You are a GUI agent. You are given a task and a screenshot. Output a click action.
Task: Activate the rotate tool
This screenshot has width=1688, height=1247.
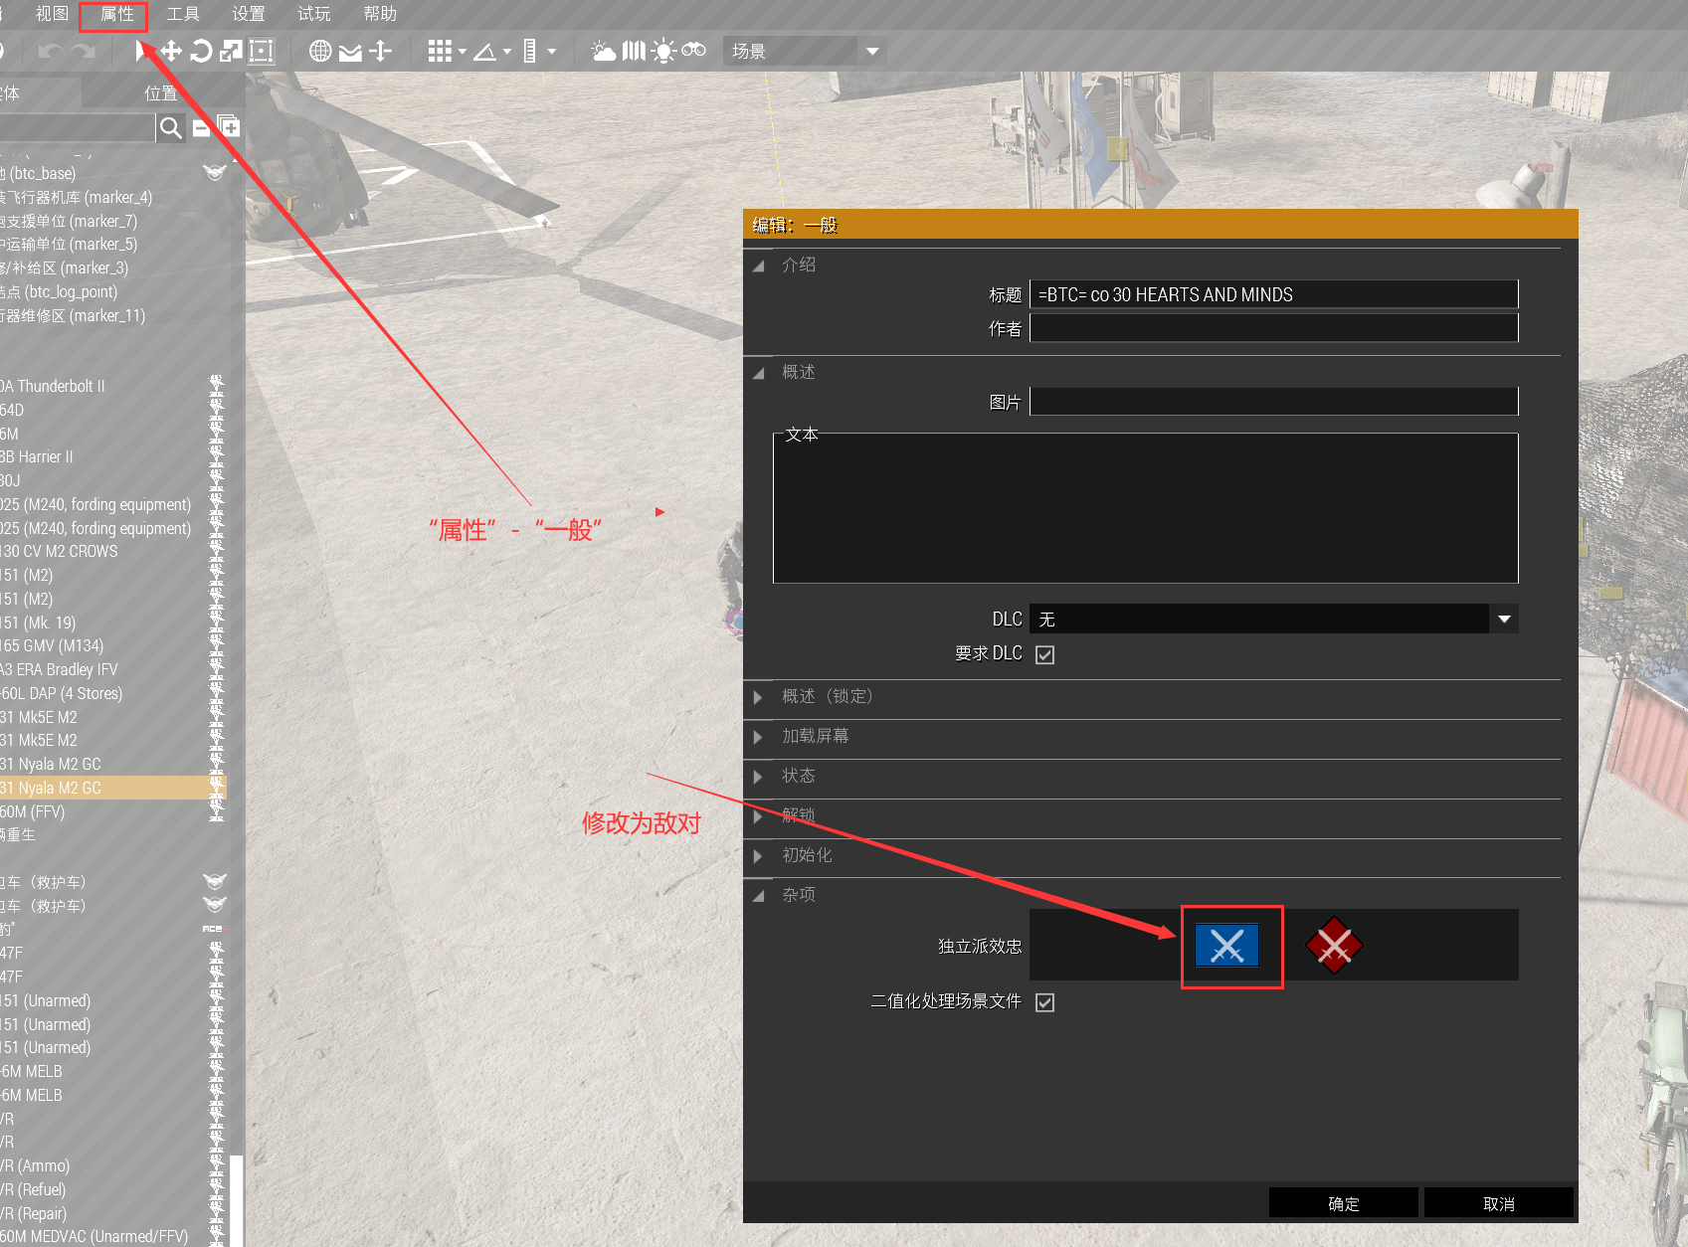201,51
